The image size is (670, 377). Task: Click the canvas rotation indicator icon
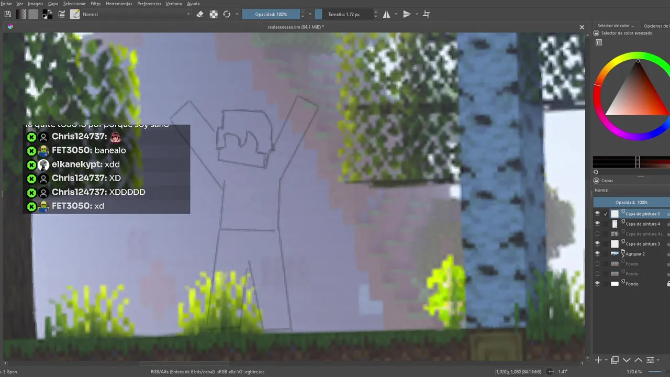550,372
